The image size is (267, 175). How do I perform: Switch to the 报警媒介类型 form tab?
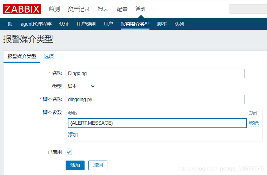tap(22, 56)
